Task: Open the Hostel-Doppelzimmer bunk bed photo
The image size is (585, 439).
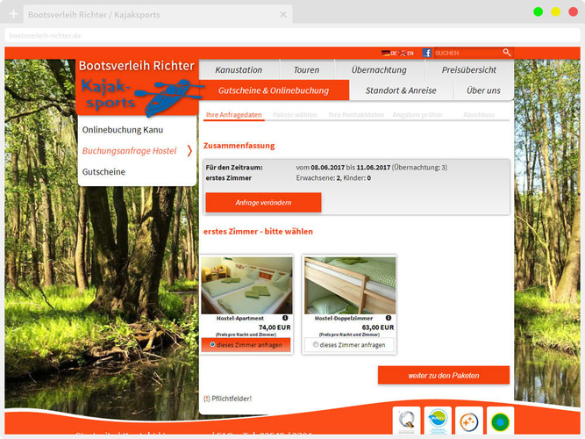Action: [349, 284]
